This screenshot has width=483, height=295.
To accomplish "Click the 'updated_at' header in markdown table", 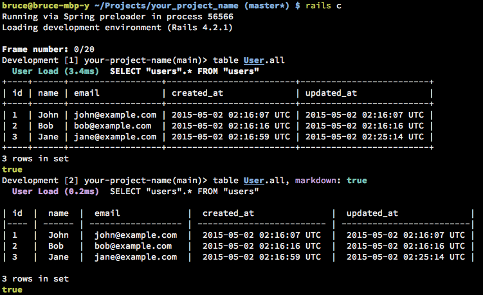I will 372,213.
